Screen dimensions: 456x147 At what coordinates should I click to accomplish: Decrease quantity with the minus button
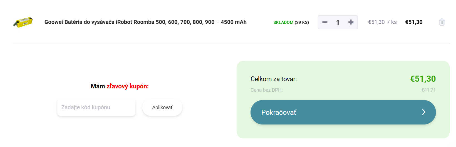325,22
